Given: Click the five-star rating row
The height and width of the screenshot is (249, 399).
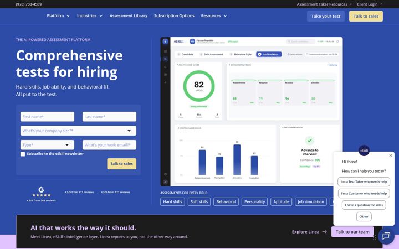Looking at the screenshot, I should (x=41, y=195).
